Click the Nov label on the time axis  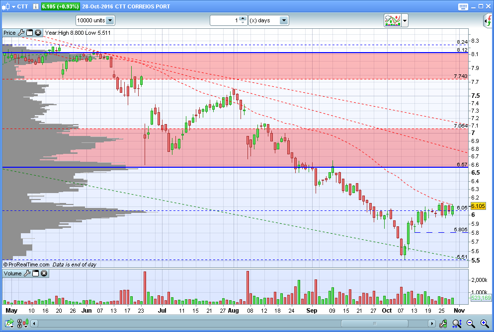coord(459,311)
